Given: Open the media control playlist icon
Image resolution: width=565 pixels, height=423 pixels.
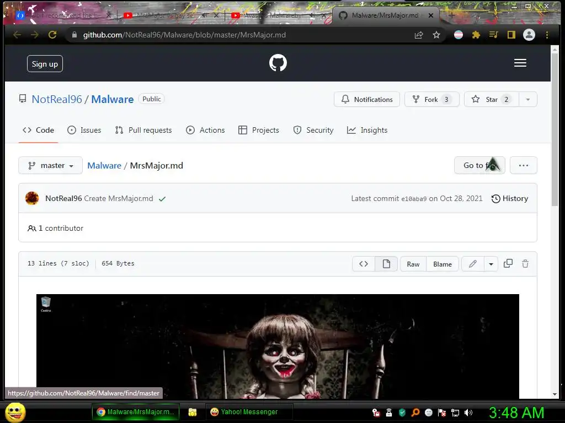Looking at the screenshot, I should point(494,35).
